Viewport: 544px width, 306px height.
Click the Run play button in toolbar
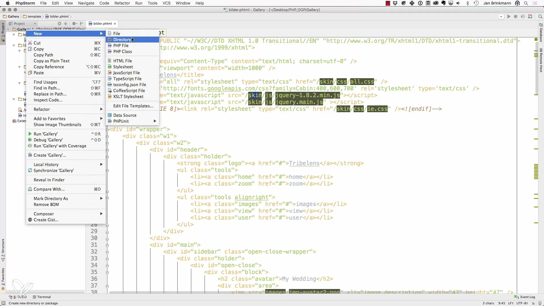point(509,17)
